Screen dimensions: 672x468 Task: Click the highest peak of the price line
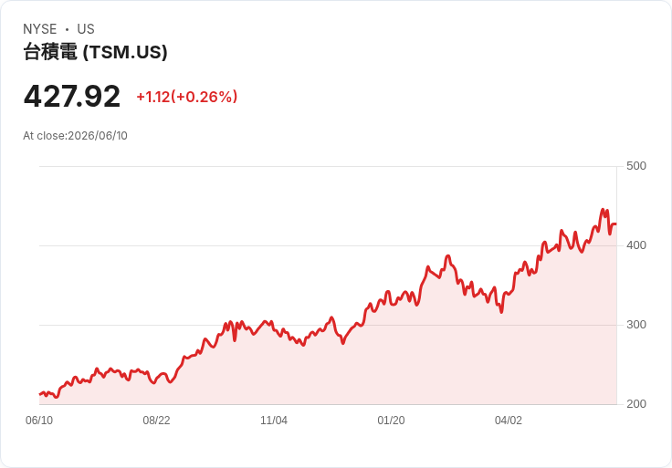[603, 210]
